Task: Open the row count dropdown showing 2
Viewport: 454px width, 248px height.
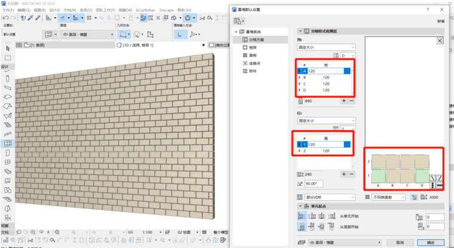Action: click(x=348, y=129)
